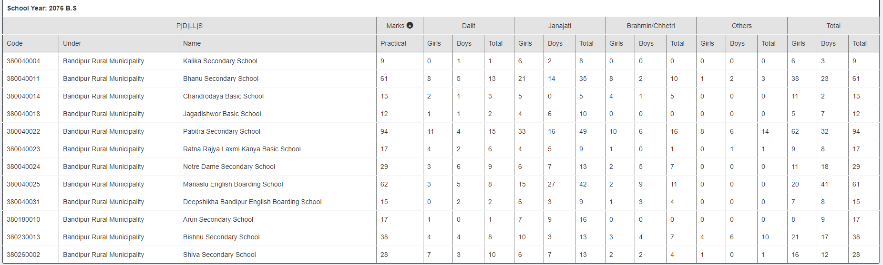Click the info icon beside Marks
Screen dimensions: 883x265
coord(410,25)
